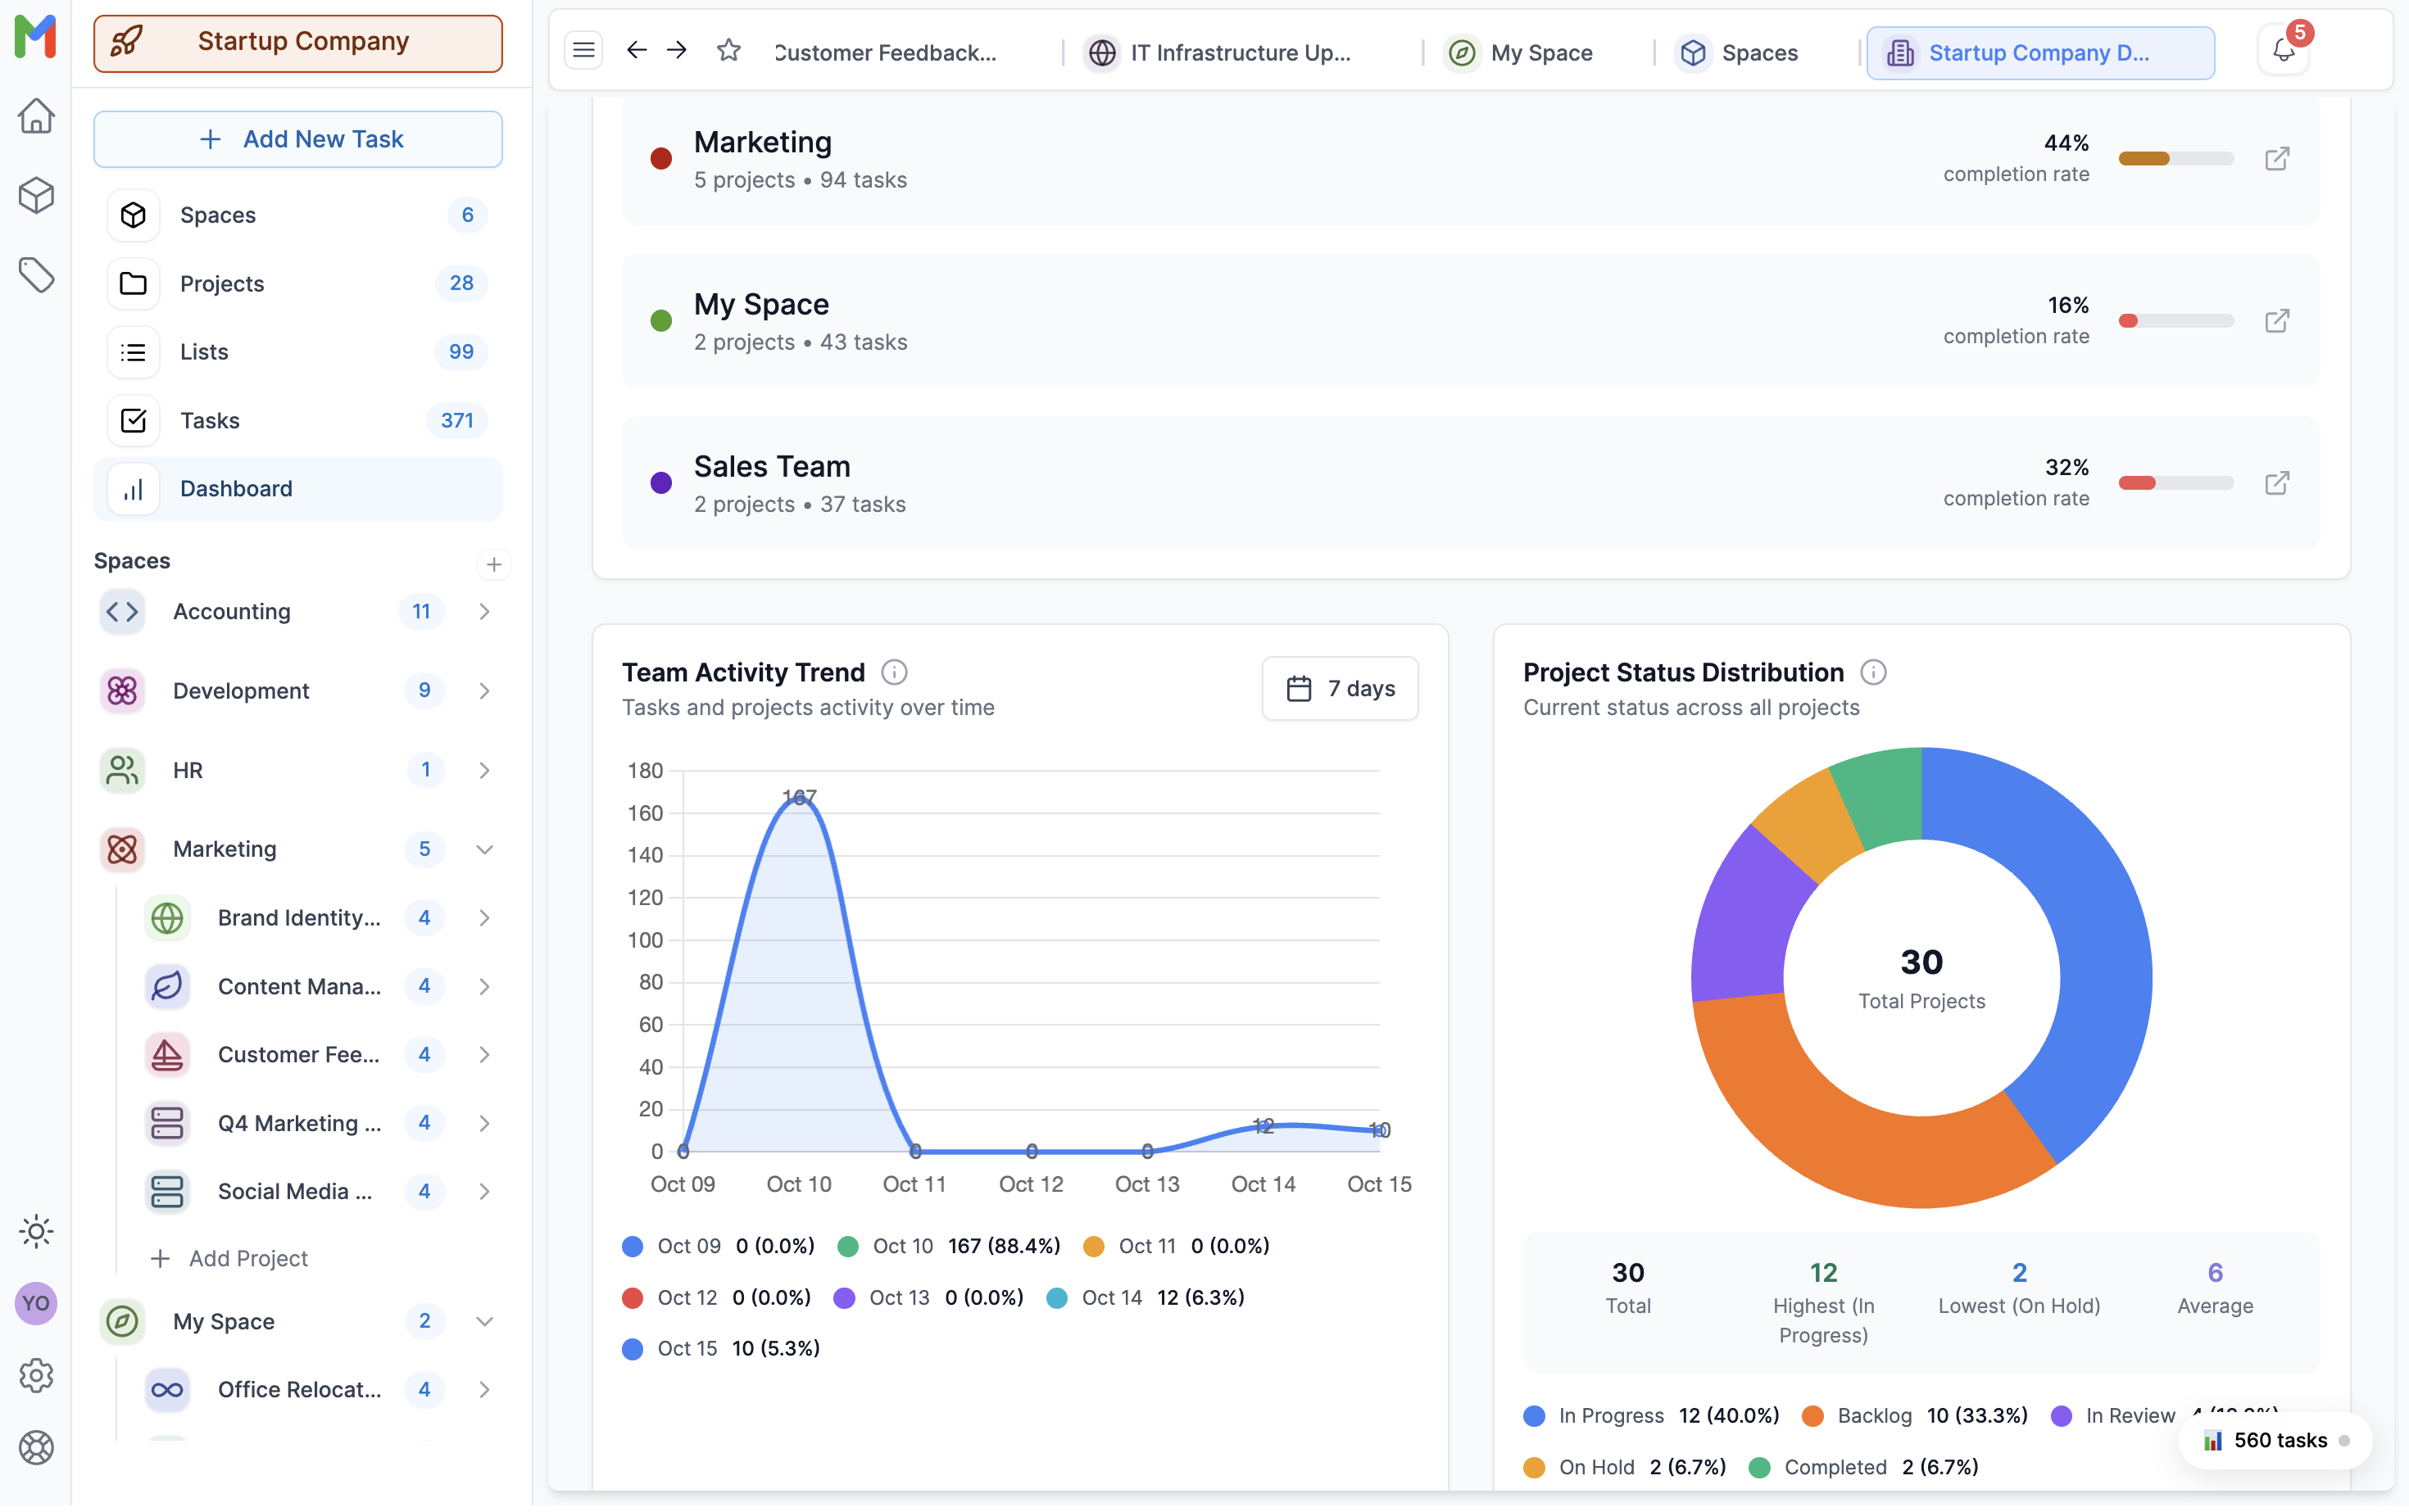Image resolution: width=2409 pixels, height=1512 pixels.
Task: Expand the Accounting space
Action: click(484, 612)
